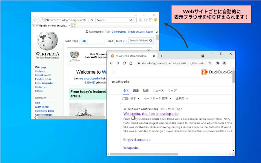Refresh the Wikipedia page in IE
This screenshot has width=261, height=163.
click(x=92, y=20)
